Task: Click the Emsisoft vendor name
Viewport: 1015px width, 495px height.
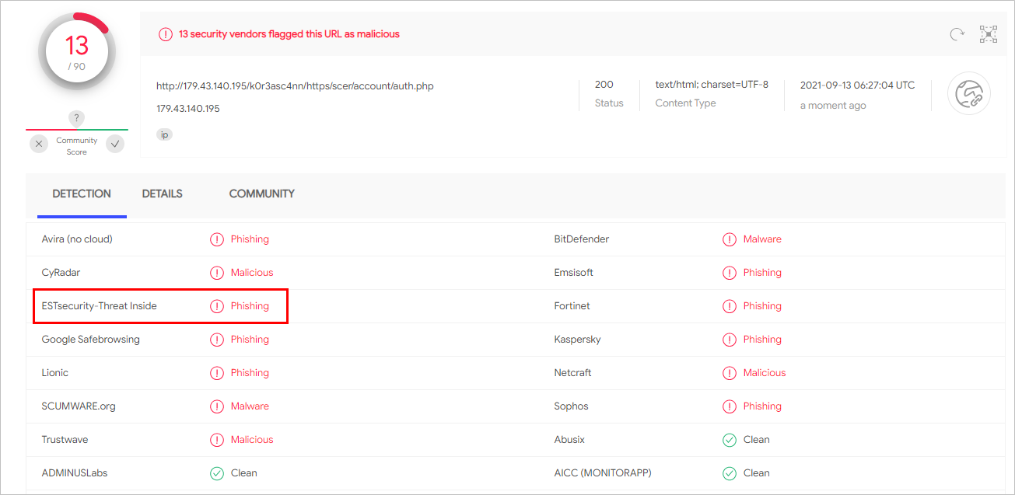Action: (x=574, y=273)
